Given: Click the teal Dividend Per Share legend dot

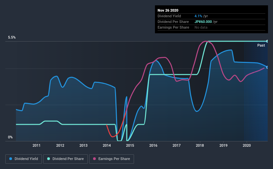Looking at the screenshot, I should (49, 159).
